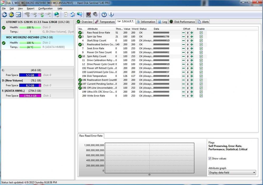
Task: Click the C: drive free space bar
Action: pos(30,75)
